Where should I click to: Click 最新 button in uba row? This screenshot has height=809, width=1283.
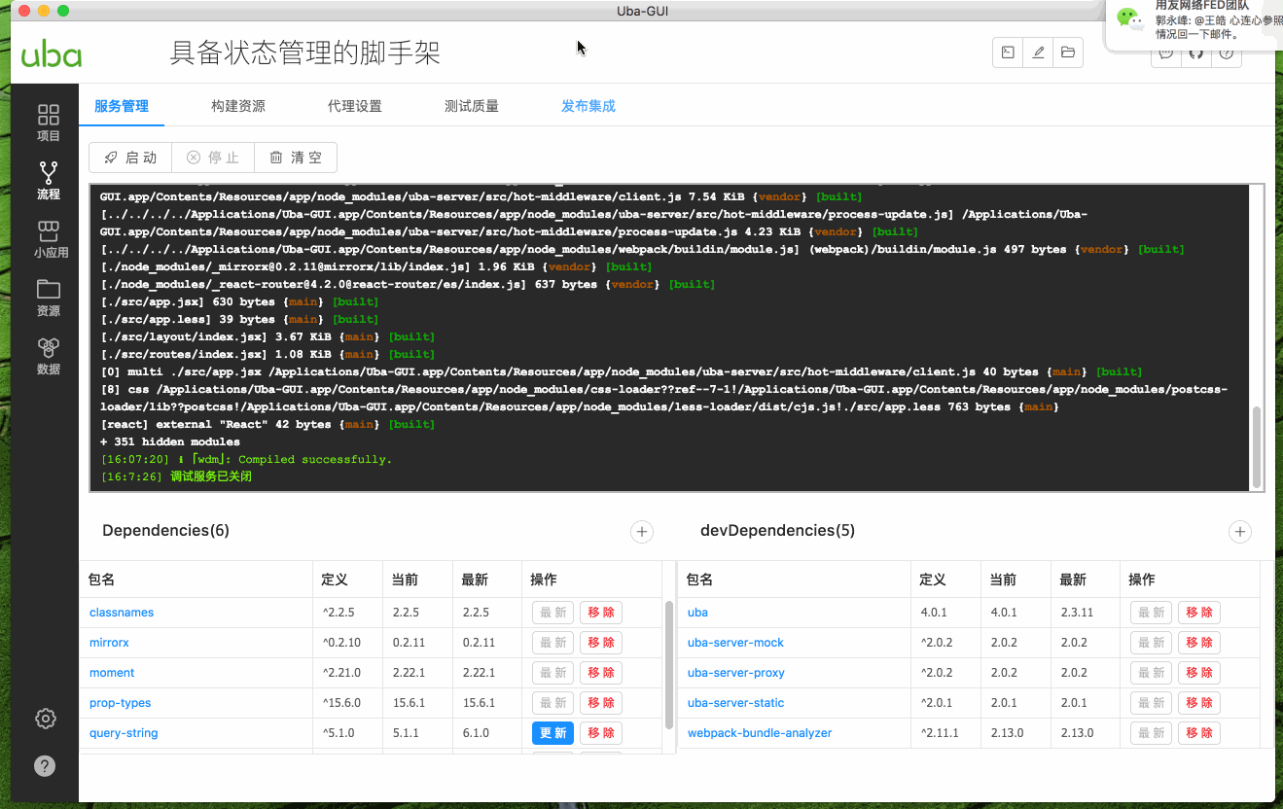(x=1151, y=613)
